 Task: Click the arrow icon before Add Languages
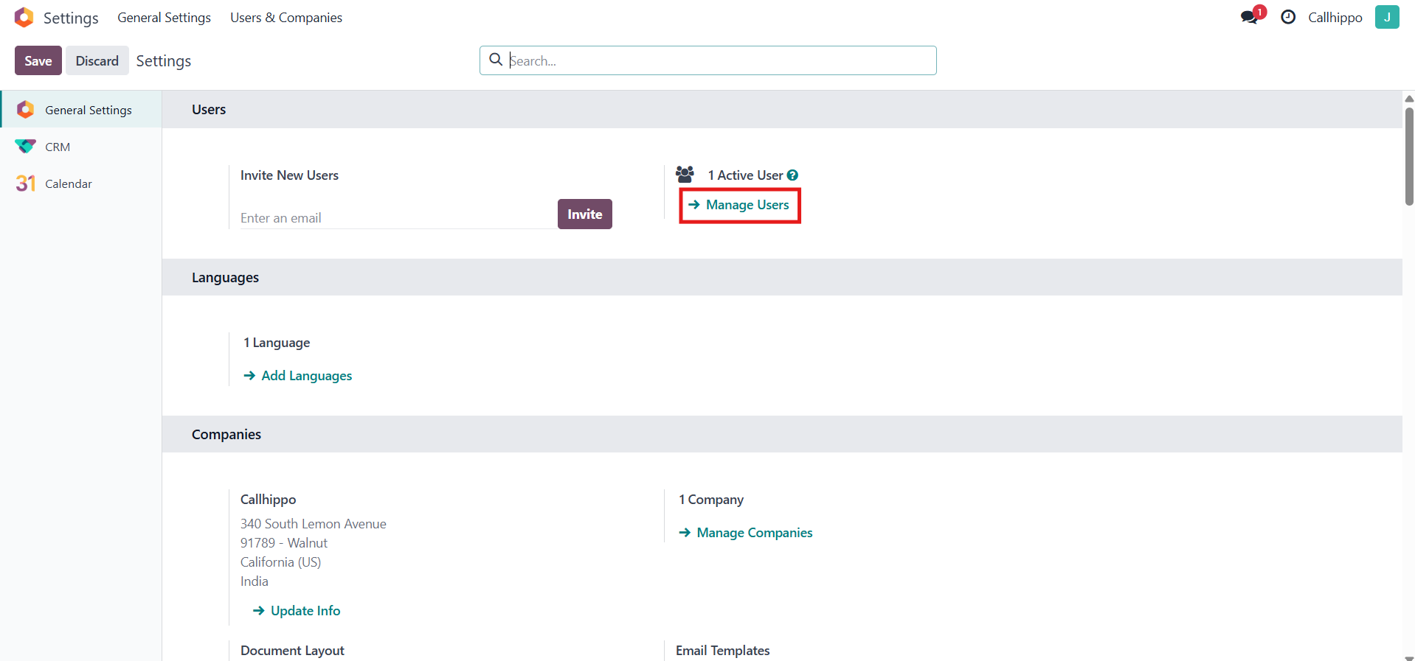point(249,376)
